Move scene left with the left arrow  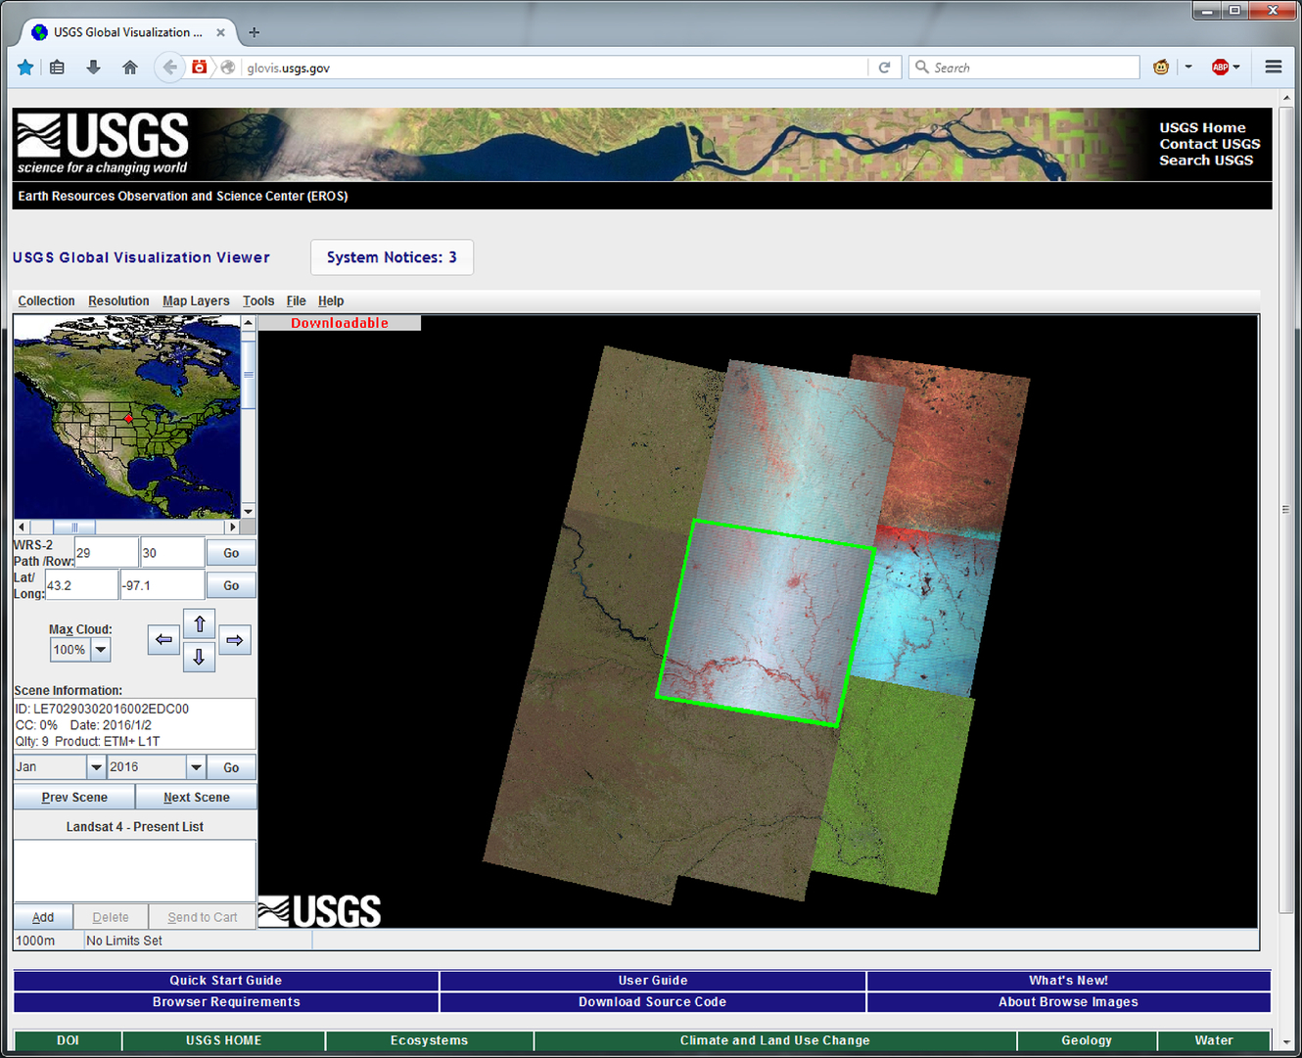[163, 640]
